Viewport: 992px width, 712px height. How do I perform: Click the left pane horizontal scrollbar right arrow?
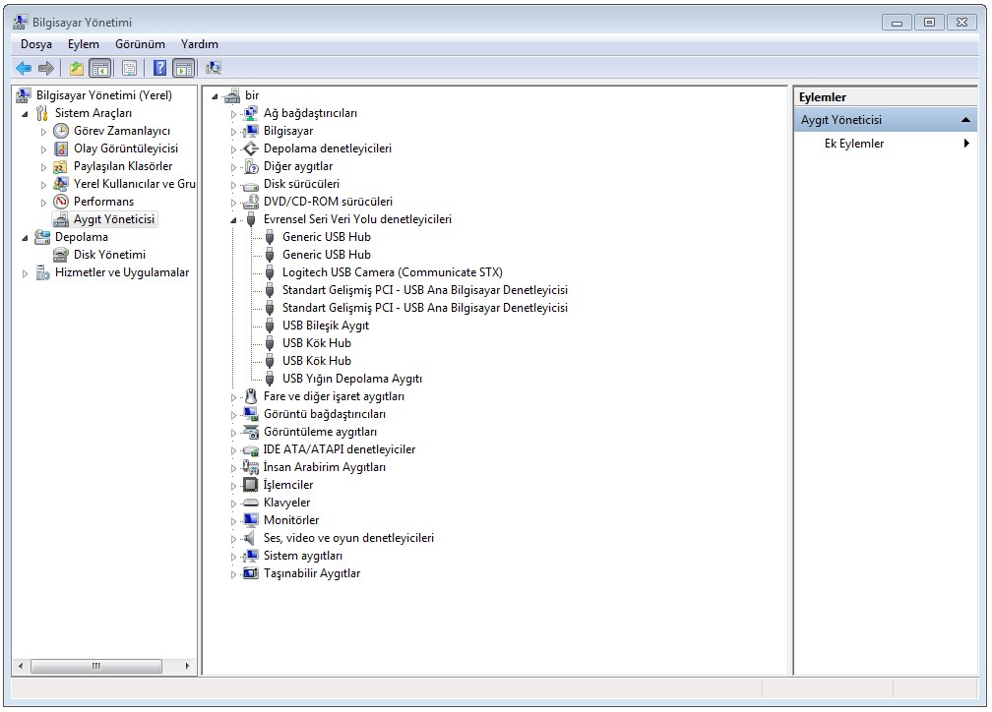[x=188, y=666]
